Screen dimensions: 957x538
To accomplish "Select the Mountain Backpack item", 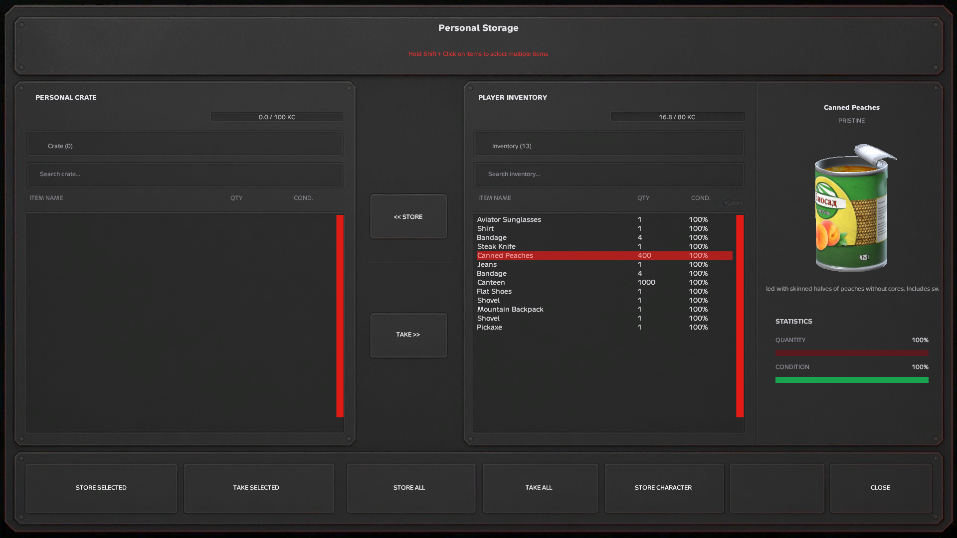I will 604,309.
